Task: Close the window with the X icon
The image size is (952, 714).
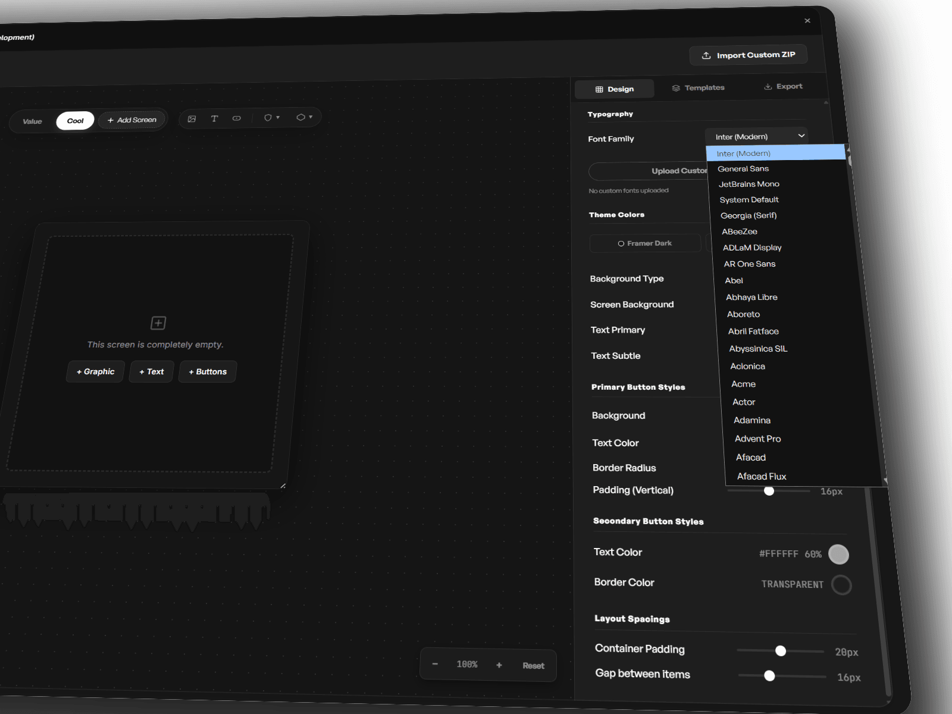Action: click(807, 21)
